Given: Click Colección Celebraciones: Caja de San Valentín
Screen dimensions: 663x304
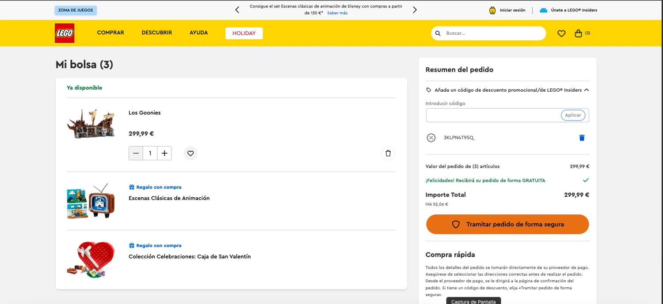Looking at the screenshot, I should (x=190, y=257).
